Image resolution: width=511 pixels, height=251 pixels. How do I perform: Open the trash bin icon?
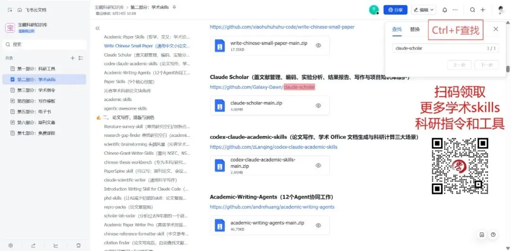click(x=79, y=245)
